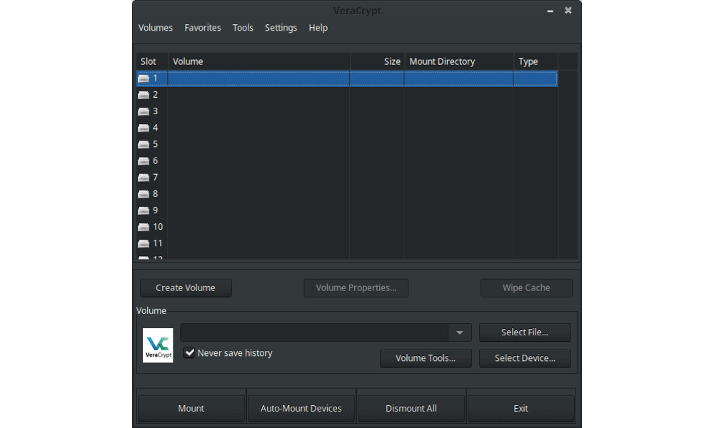Pick the drive icon for slot 8
This screenshot has height=428, width=714.
(144, 194)
